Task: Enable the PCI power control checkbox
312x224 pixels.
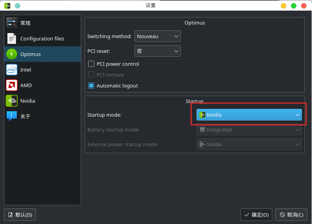Action: pyautogui.click(x=91, y=64)
